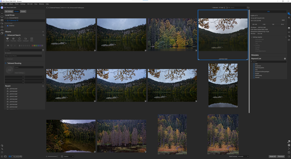This screenshot has height=159, width=291.
Task: Add new album with plus icon
Action: 43,32
